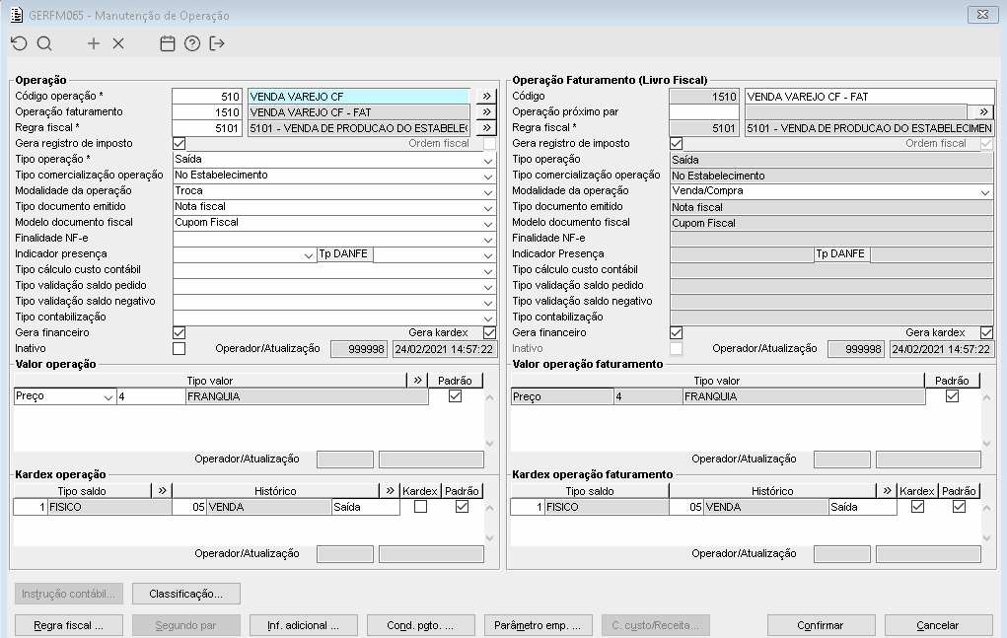Image resolution: width=1007 pixels, height=638 pixels.
Task: Open help question mark icon
Action: [x=192, y=43]
